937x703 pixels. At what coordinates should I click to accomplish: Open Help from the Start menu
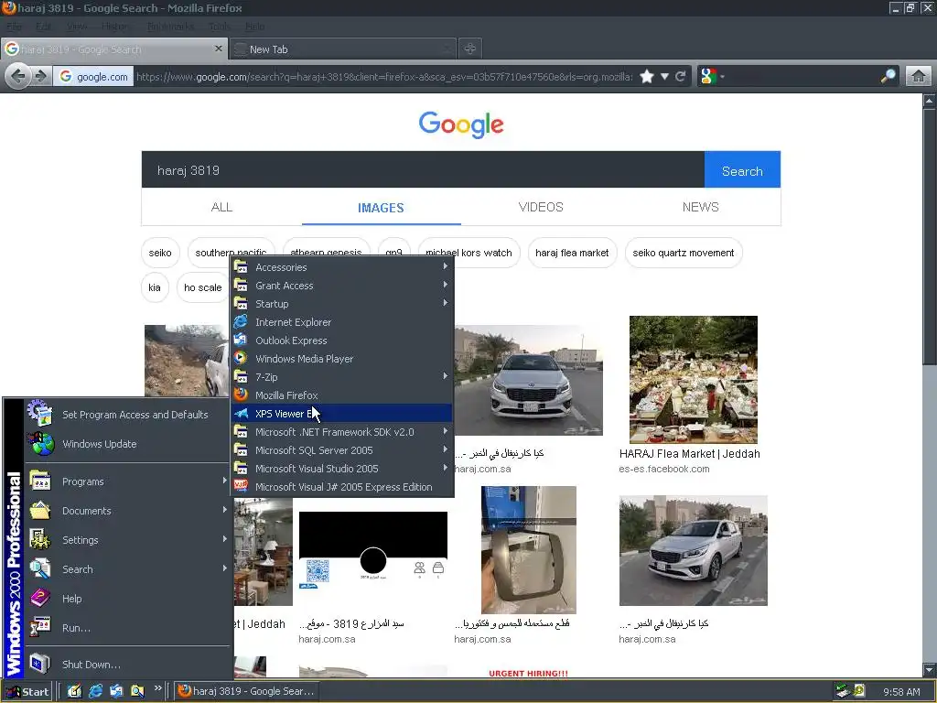pyautogui.click(x=126, y=599)
